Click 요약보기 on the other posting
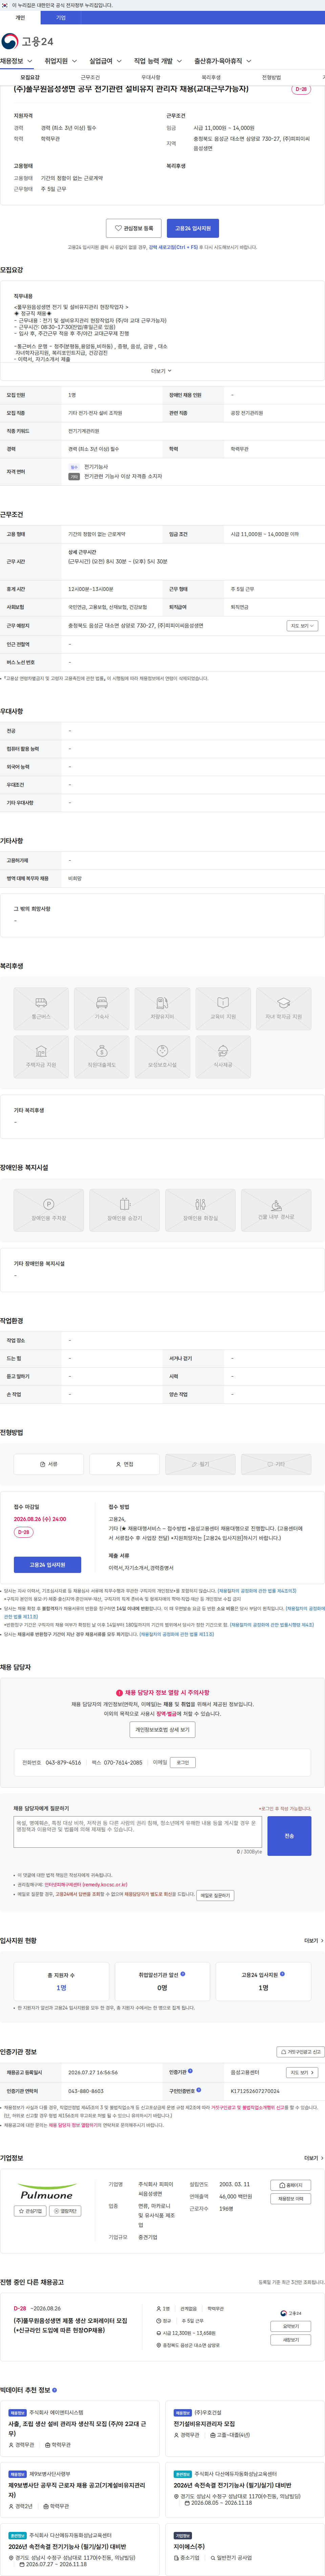The width and height of the screenshot is (325, 2576). coord(291,2326)
